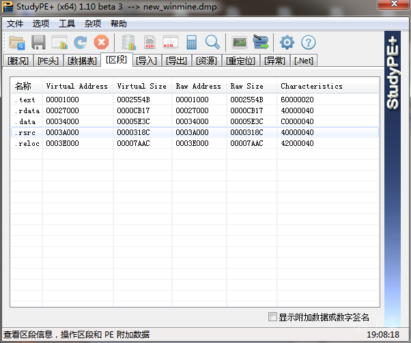The image size is (411, 343).
Task: Select the [区段] tab
Action: [116, 60]
